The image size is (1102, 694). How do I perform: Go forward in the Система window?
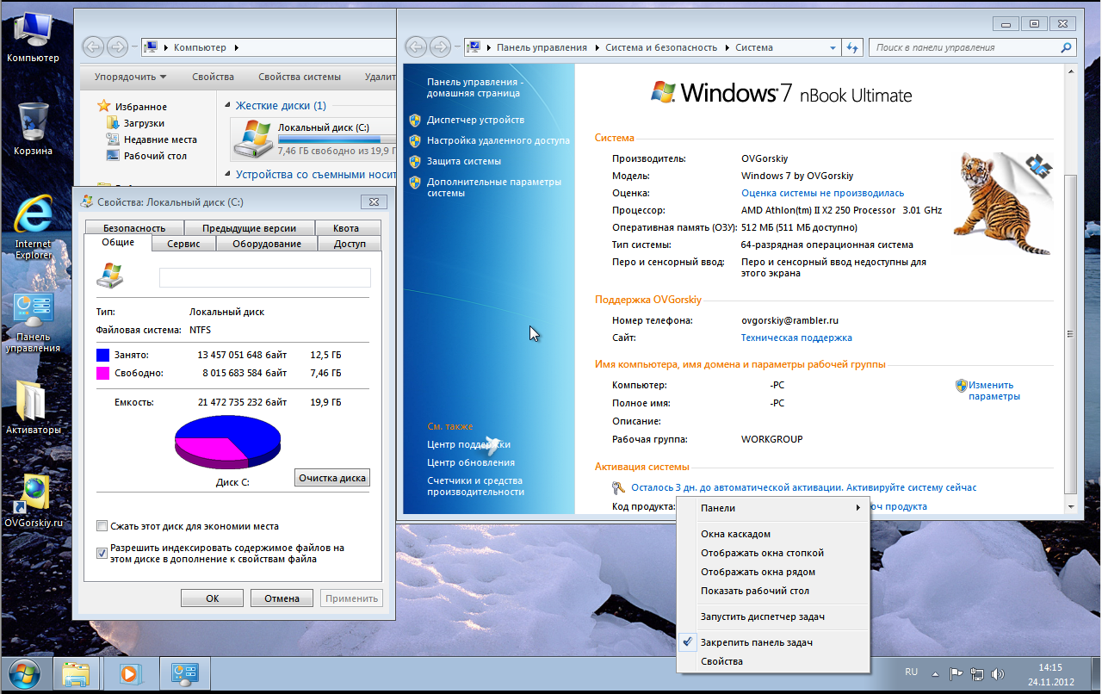(440, 47)
